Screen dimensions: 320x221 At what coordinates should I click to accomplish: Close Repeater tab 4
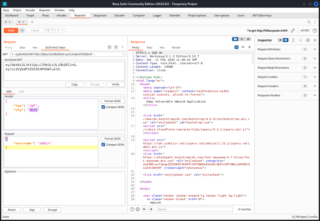point(23,22)
